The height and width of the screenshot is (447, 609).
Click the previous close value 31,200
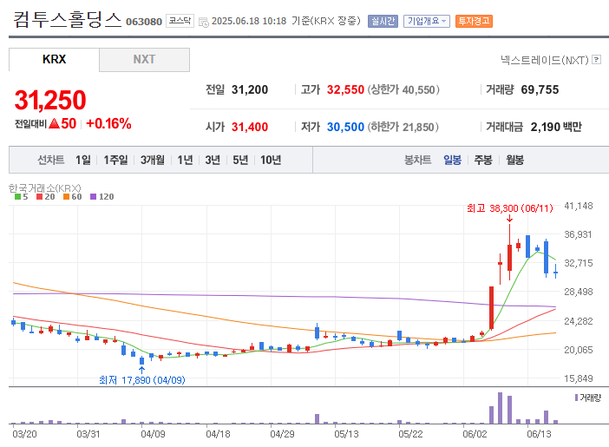point(250,89)
